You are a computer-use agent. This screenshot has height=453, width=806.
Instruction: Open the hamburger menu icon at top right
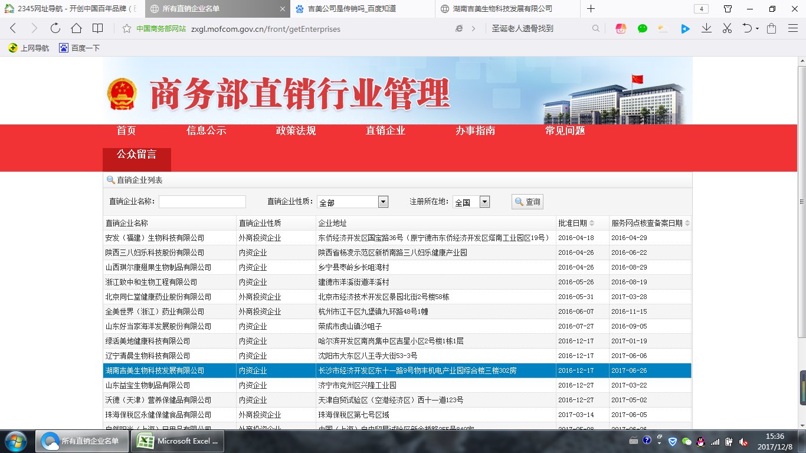[793, 28]
